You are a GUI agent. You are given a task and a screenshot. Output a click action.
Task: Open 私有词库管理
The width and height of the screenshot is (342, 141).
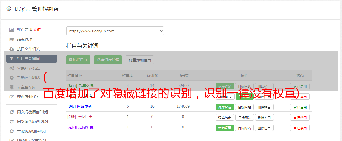click(x=108, y=60)
